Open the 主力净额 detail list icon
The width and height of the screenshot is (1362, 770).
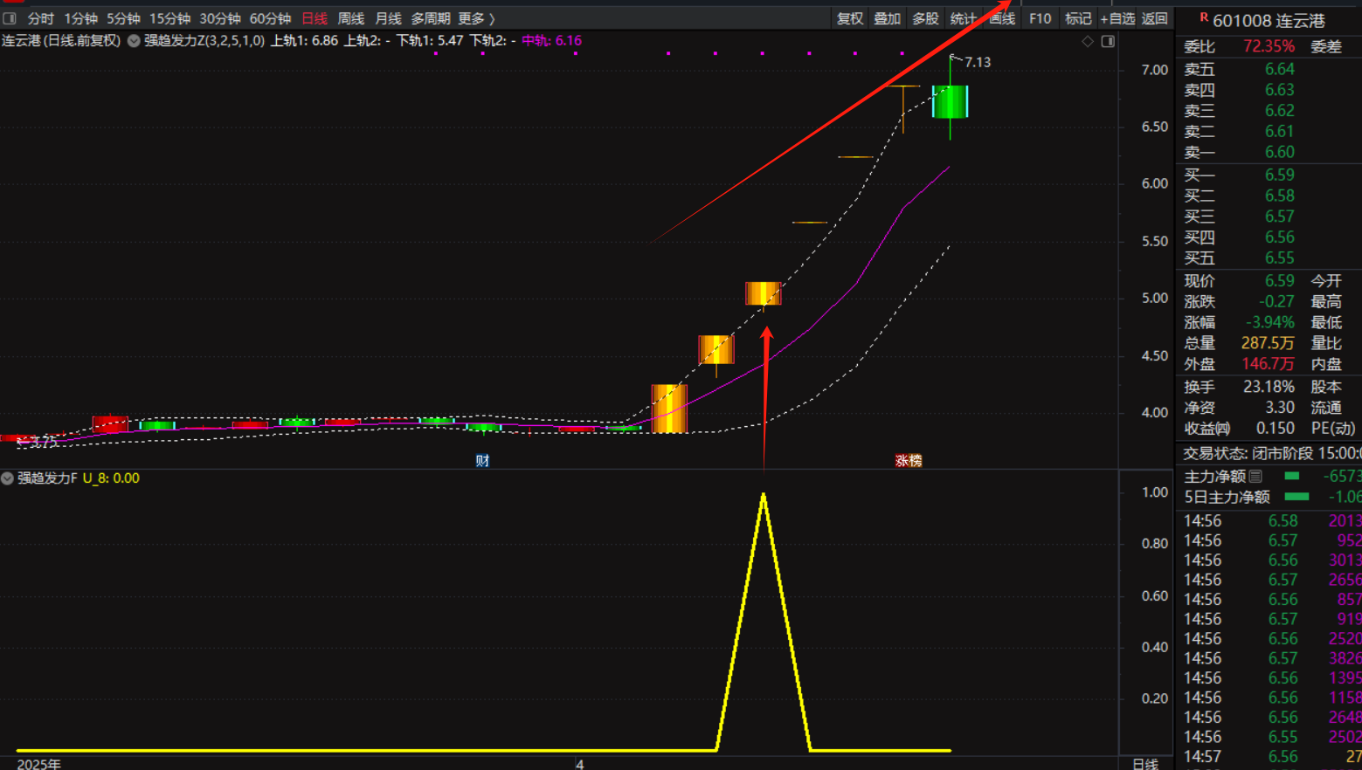click(x=1256, y=476)
